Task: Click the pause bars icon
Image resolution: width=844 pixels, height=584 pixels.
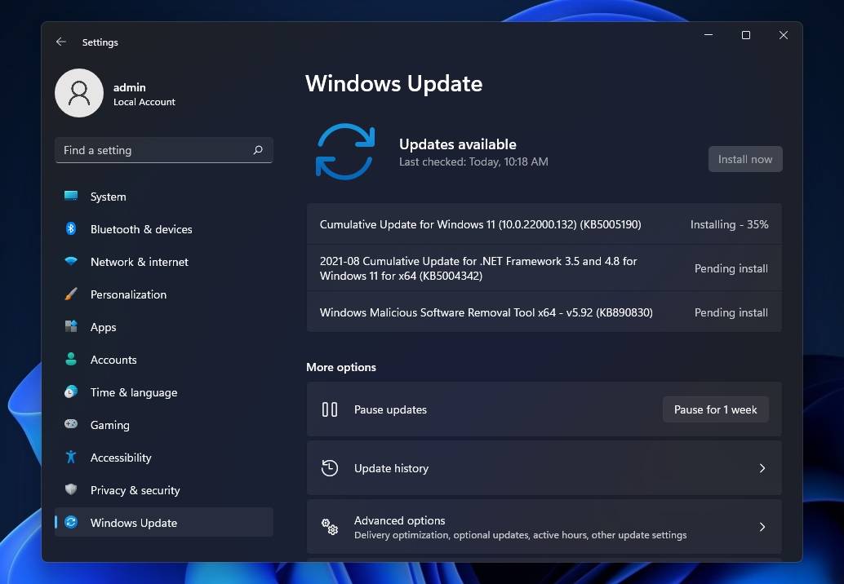Action: tap(330, 409)
